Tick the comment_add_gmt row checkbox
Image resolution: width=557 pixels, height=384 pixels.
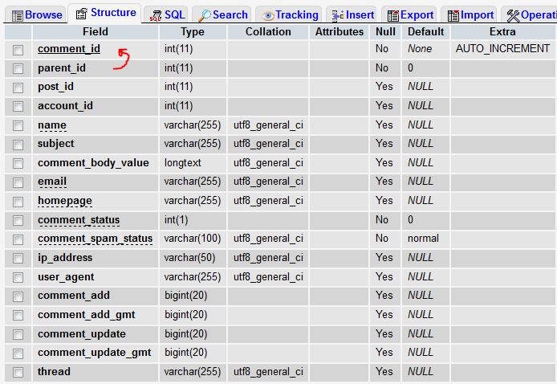click(x=18, y=316)
